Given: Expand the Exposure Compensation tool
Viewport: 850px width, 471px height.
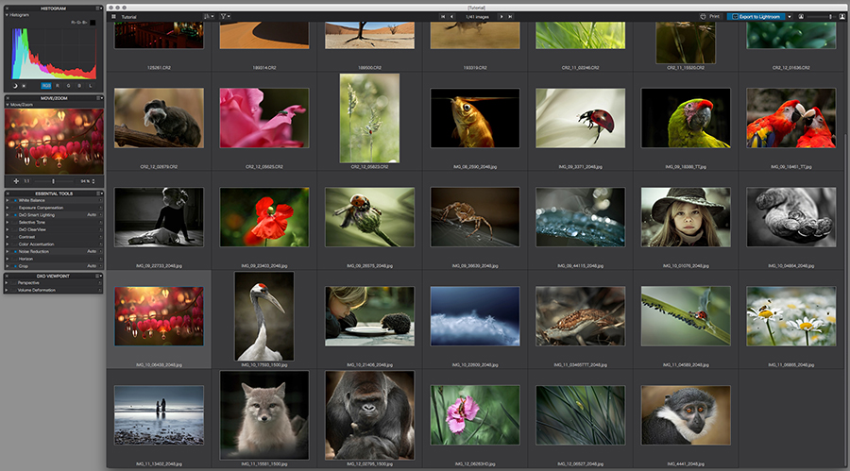Looking at the screenshot, I should tap(7, 208).
